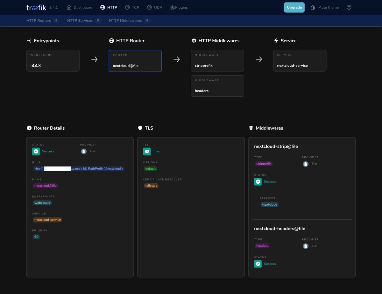Image resolution: width=382 pixels, height=294 pixels.
Task: Click the UDP navbar icon
Action: click(149, 7)
